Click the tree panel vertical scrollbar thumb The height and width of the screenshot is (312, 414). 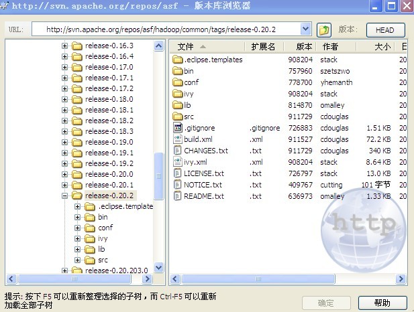tap(158, 176)
